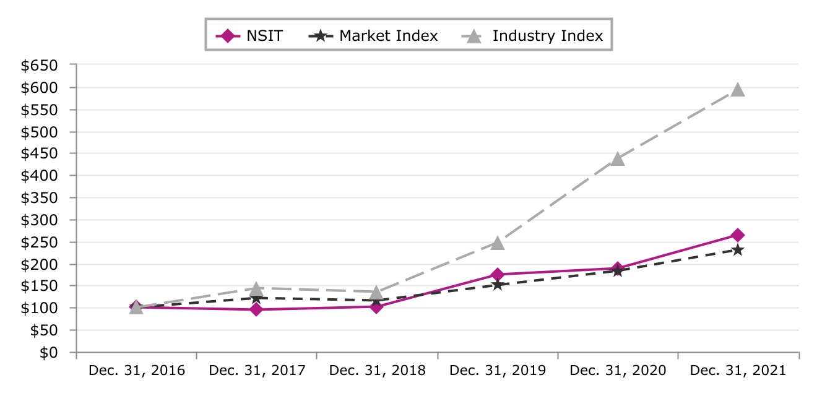
Task: Click the Market Index star legend icon
Action: pos(319,36)
